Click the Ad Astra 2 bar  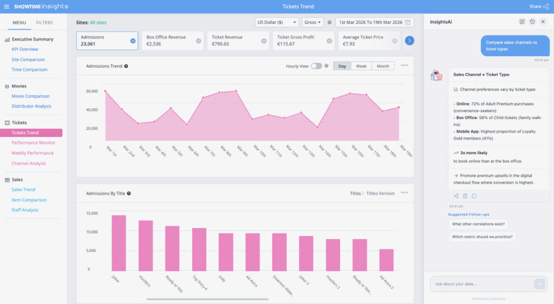[x=386, y=260]
